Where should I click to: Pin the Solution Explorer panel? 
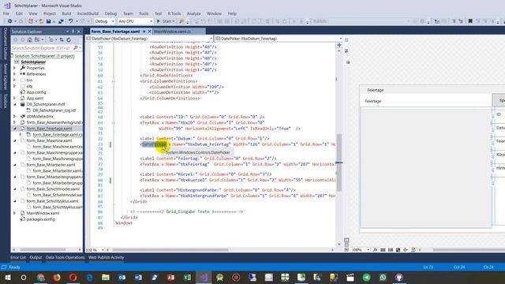73,32
